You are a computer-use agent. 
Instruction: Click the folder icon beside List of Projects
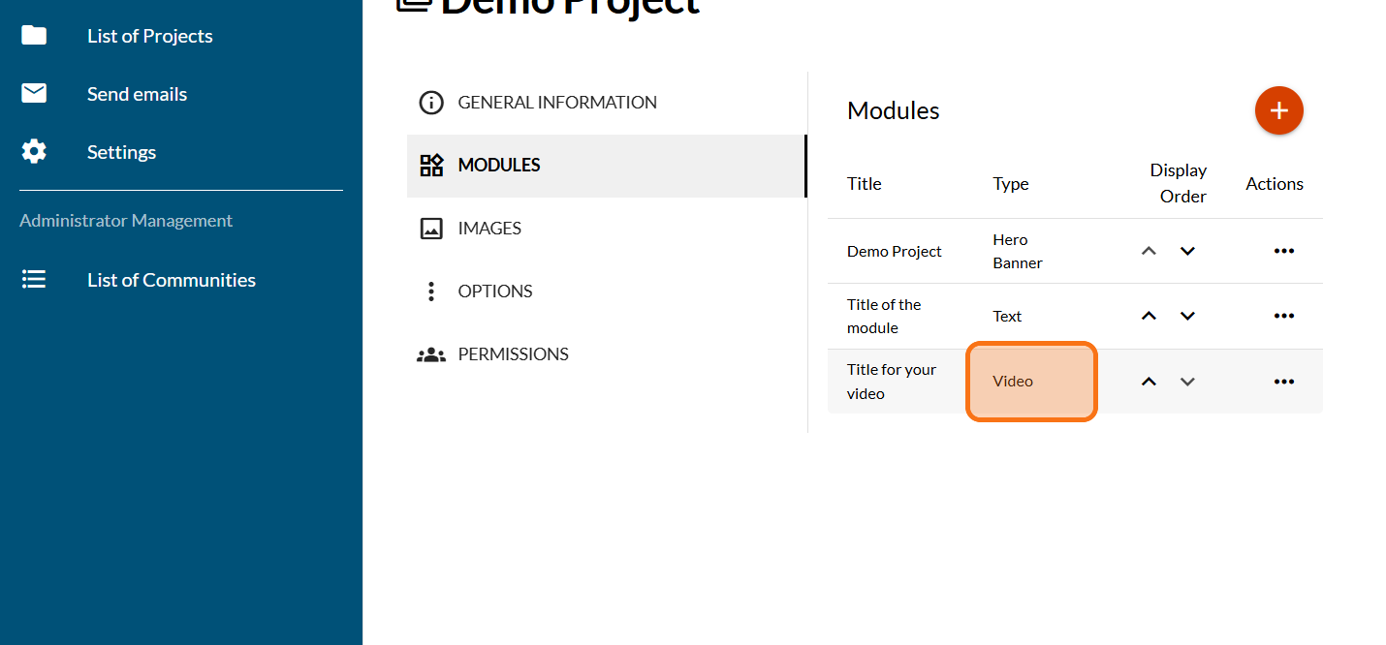point(34,36)
